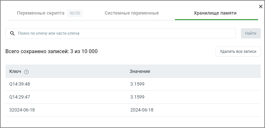Click Удалить все записи button
Image resolution: width=265 pixels, height=128 pixels.
(238, 52)
